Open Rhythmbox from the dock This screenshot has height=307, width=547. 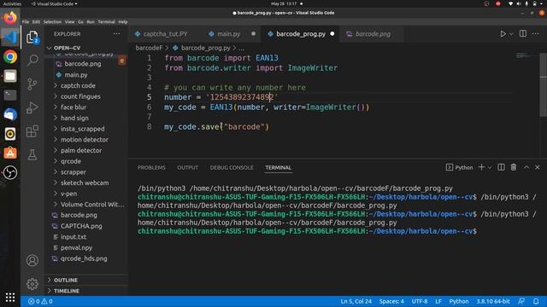click(10, 134)
